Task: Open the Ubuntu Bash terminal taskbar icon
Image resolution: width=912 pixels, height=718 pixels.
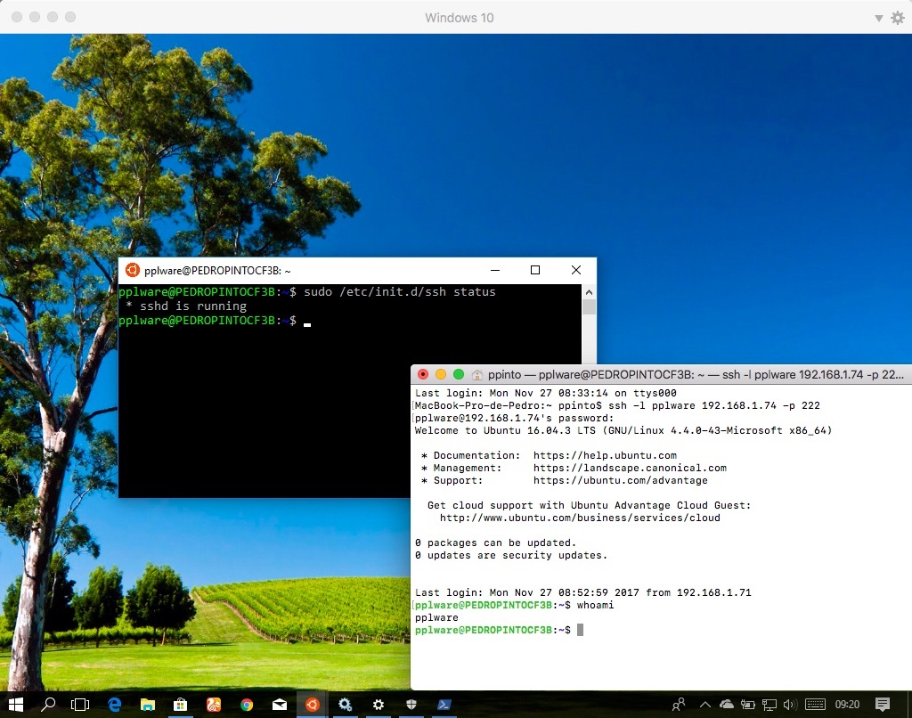Action: point(311,704)
